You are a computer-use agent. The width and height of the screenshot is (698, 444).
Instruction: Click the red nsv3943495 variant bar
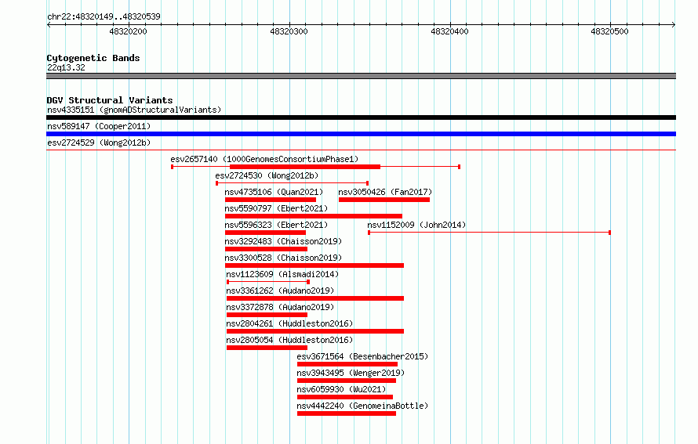coord(347,381)
